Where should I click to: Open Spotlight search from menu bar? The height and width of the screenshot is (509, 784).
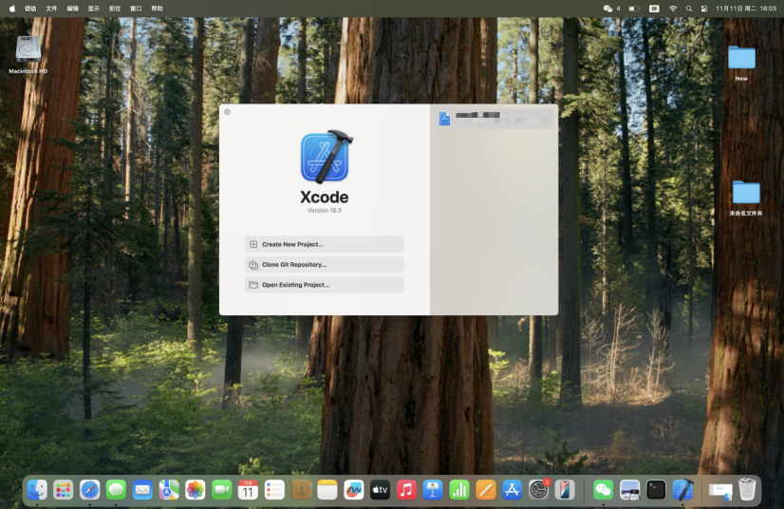point(688,9)
